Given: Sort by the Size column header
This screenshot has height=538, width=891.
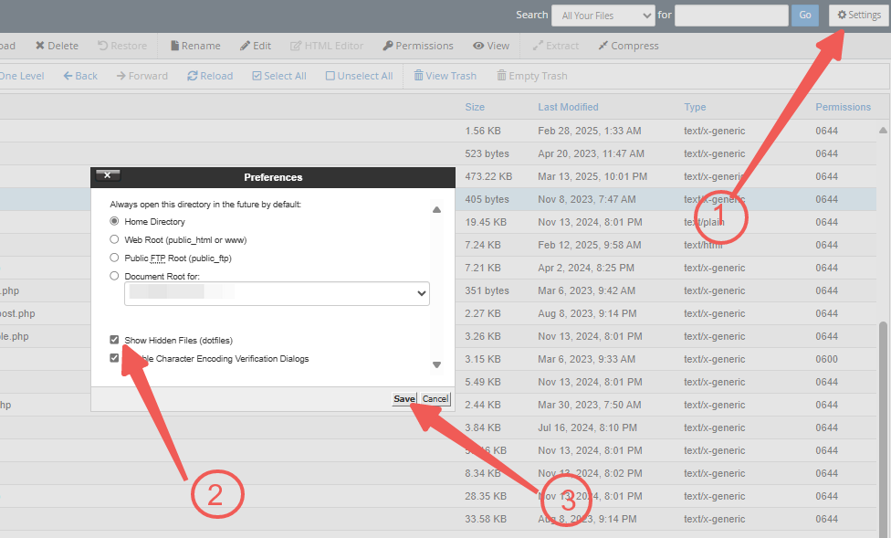Looking at the screenshot, I should click(x=475, y=107).
